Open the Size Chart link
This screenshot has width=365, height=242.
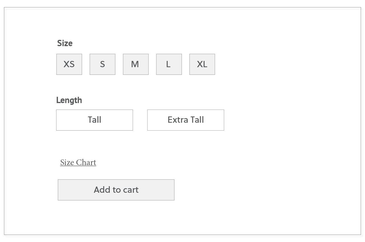tap(78, 163)
